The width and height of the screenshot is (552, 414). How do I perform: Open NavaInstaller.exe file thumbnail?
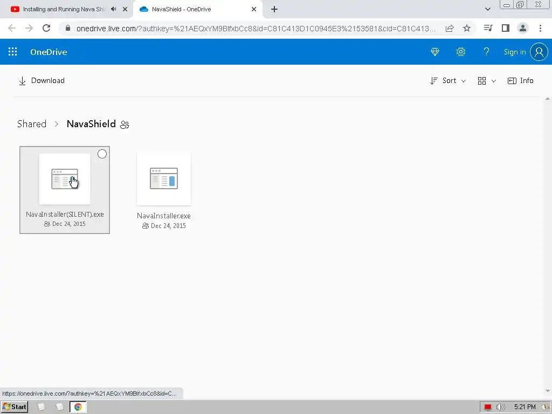point(164,178)
